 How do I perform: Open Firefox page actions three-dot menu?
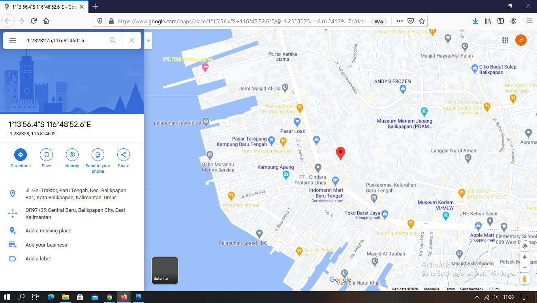pos(400,21)
